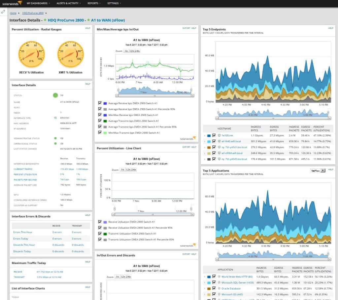
Task: Click right scroll arrow of Min/Max chart navigator
Action: coord(193,96)
